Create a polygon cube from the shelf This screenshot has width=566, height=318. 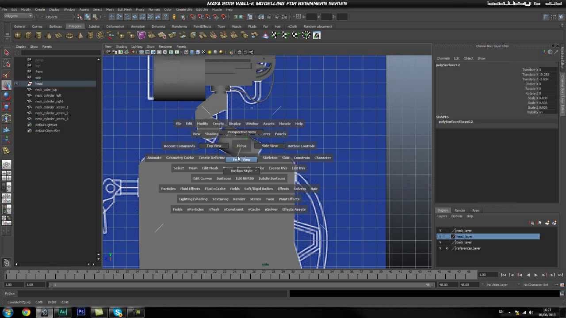(x=28, y=35)
